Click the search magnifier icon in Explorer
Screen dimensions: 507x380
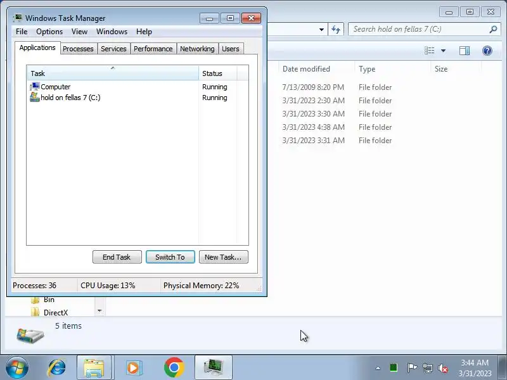[493, 29]
